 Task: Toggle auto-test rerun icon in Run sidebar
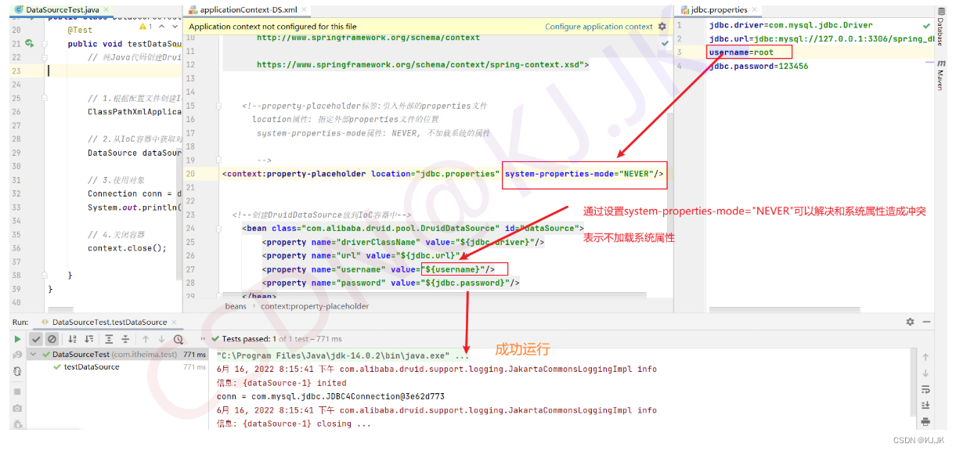(16, 371)
